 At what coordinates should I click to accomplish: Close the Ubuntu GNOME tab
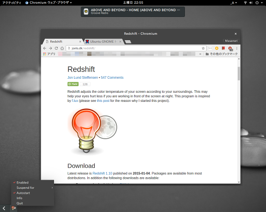coord(120,41)
